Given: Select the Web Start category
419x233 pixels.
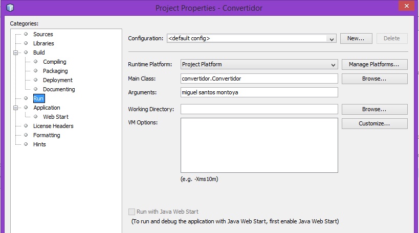Looking at the screenshot, I should [x=55, y=117].
